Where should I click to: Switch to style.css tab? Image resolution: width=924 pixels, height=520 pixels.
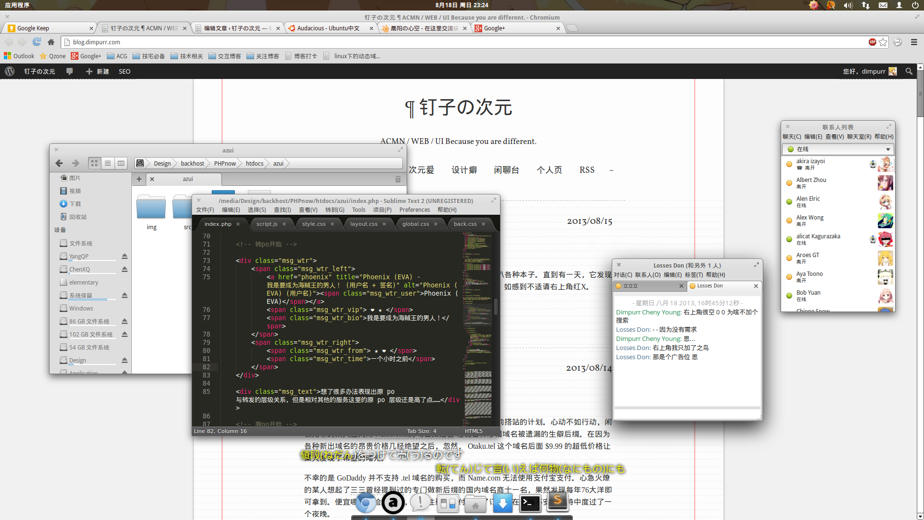(314, 224)
